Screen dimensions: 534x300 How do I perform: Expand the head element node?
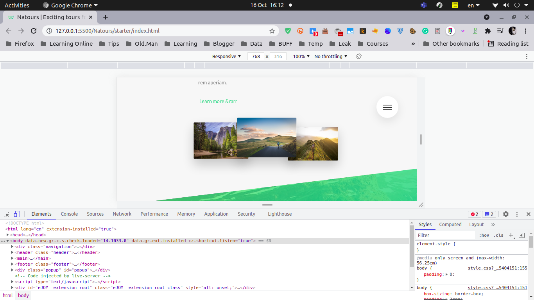pos(7,235)
